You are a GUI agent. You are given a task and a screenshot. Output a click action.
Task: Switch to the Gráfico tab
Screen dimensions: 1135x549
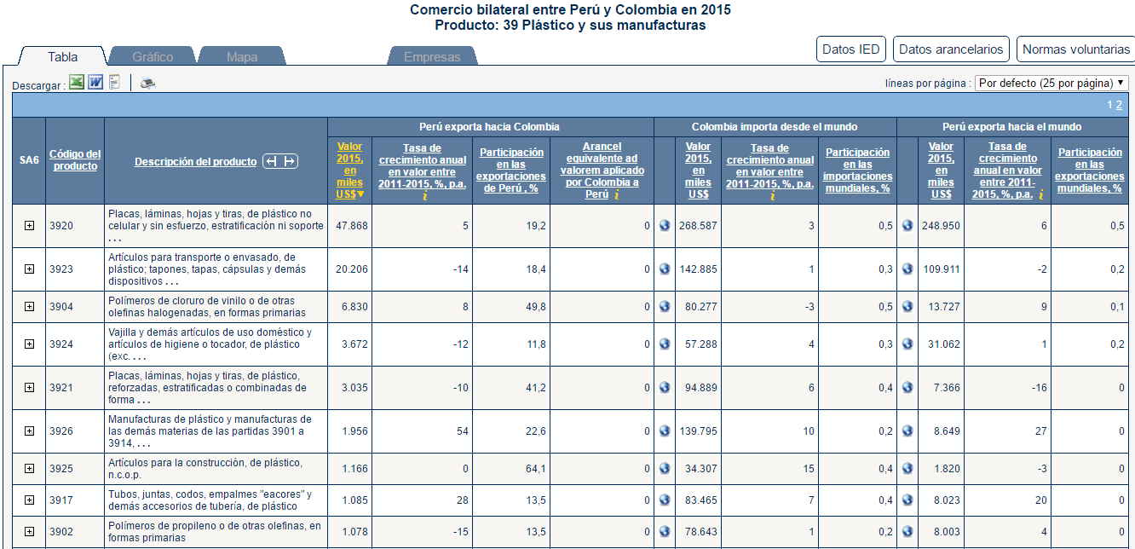click(x=153, y=56)
